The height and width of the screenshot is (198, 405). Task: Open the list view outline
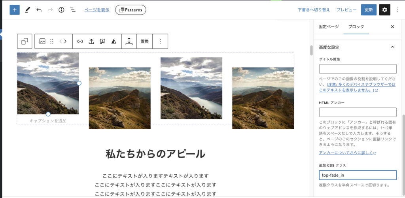(73, 10)
